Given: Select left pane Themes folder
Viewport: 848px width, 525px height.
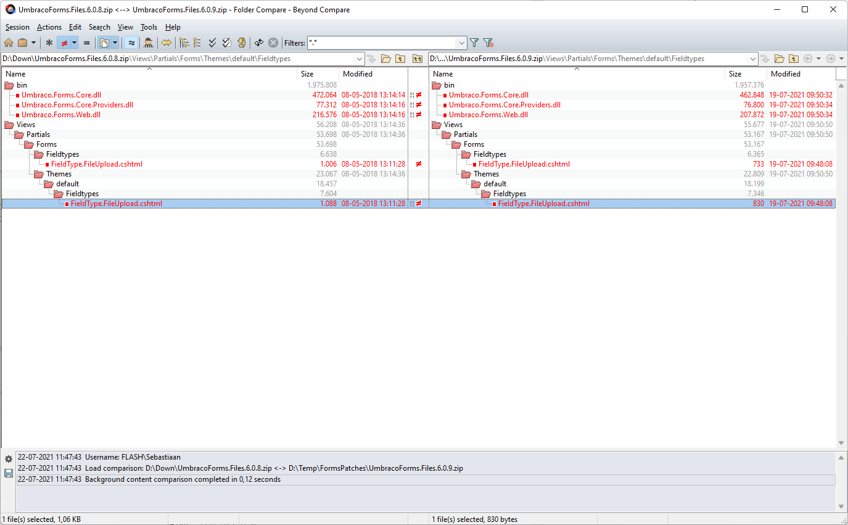Looking at the screenshot, I should [59, 174].
